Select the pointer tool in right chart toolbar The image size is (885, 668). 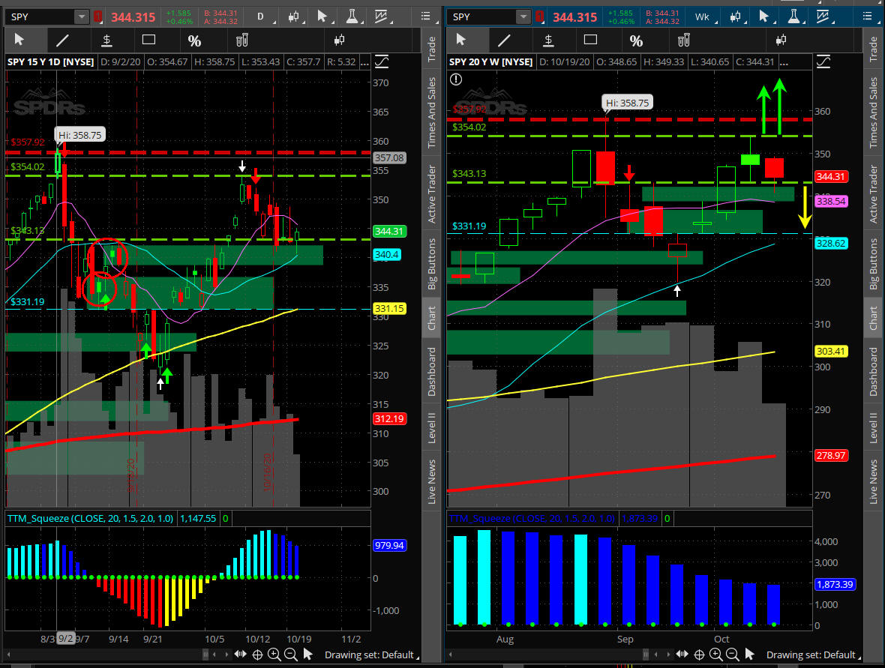click(461, 40)
